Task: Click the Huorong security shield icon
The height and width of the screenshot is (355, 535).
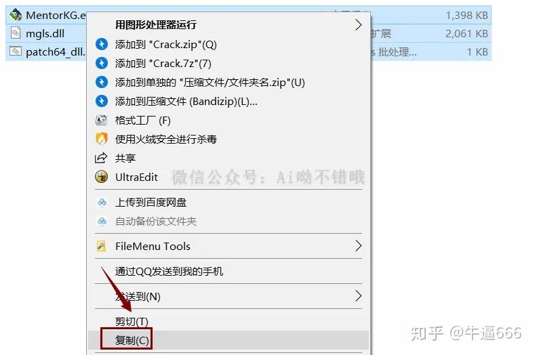Action: (101, 139)
